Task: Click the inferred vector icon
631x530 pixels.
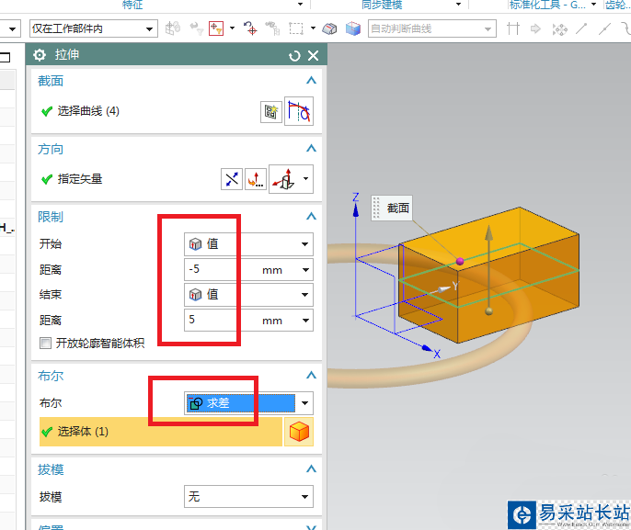Action: [284, 179]
